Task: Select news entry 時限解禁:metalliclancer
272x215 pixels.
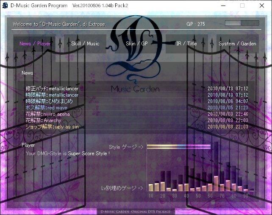Action: coord(52,95)
